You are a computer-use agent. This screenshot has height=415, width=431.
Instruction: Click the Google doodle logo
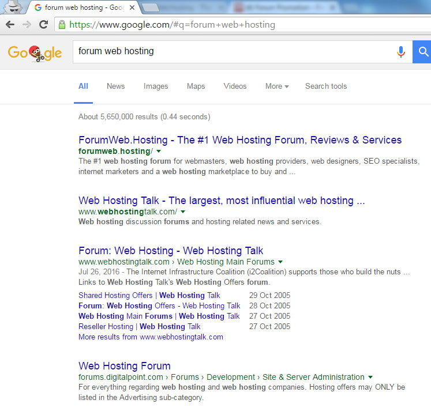[35, 53]
